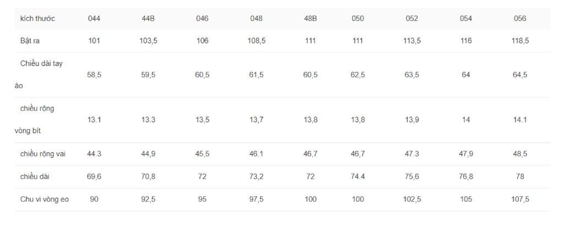Select the 'chiều rộng vòng bít' row label
The image size is (564, 226).
[x=35, y=120]
